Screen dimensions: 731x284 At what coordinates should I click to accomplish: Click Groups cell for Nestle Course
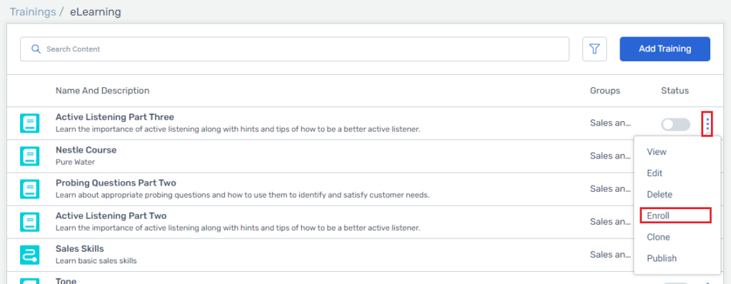(610, 156)
